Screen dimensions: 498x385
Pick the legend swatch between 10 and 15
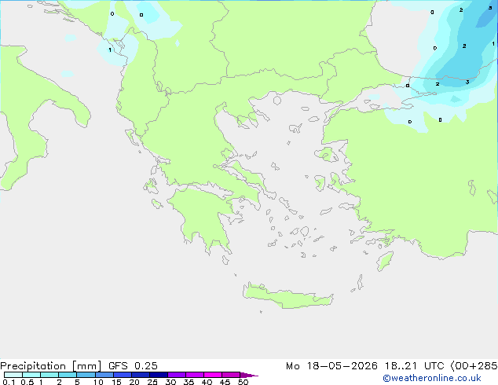click(104, 375)
